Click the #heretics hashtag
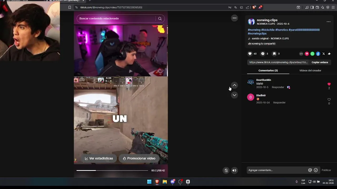The image size is (337, 189). pos(281,30)
